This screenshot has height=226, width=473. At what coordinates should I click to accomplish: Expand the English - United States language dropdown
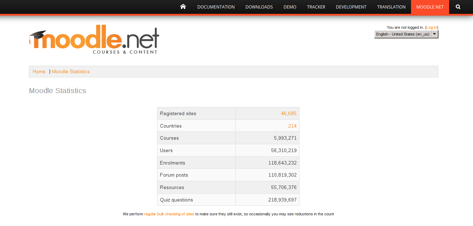click(x=406, y=34)
